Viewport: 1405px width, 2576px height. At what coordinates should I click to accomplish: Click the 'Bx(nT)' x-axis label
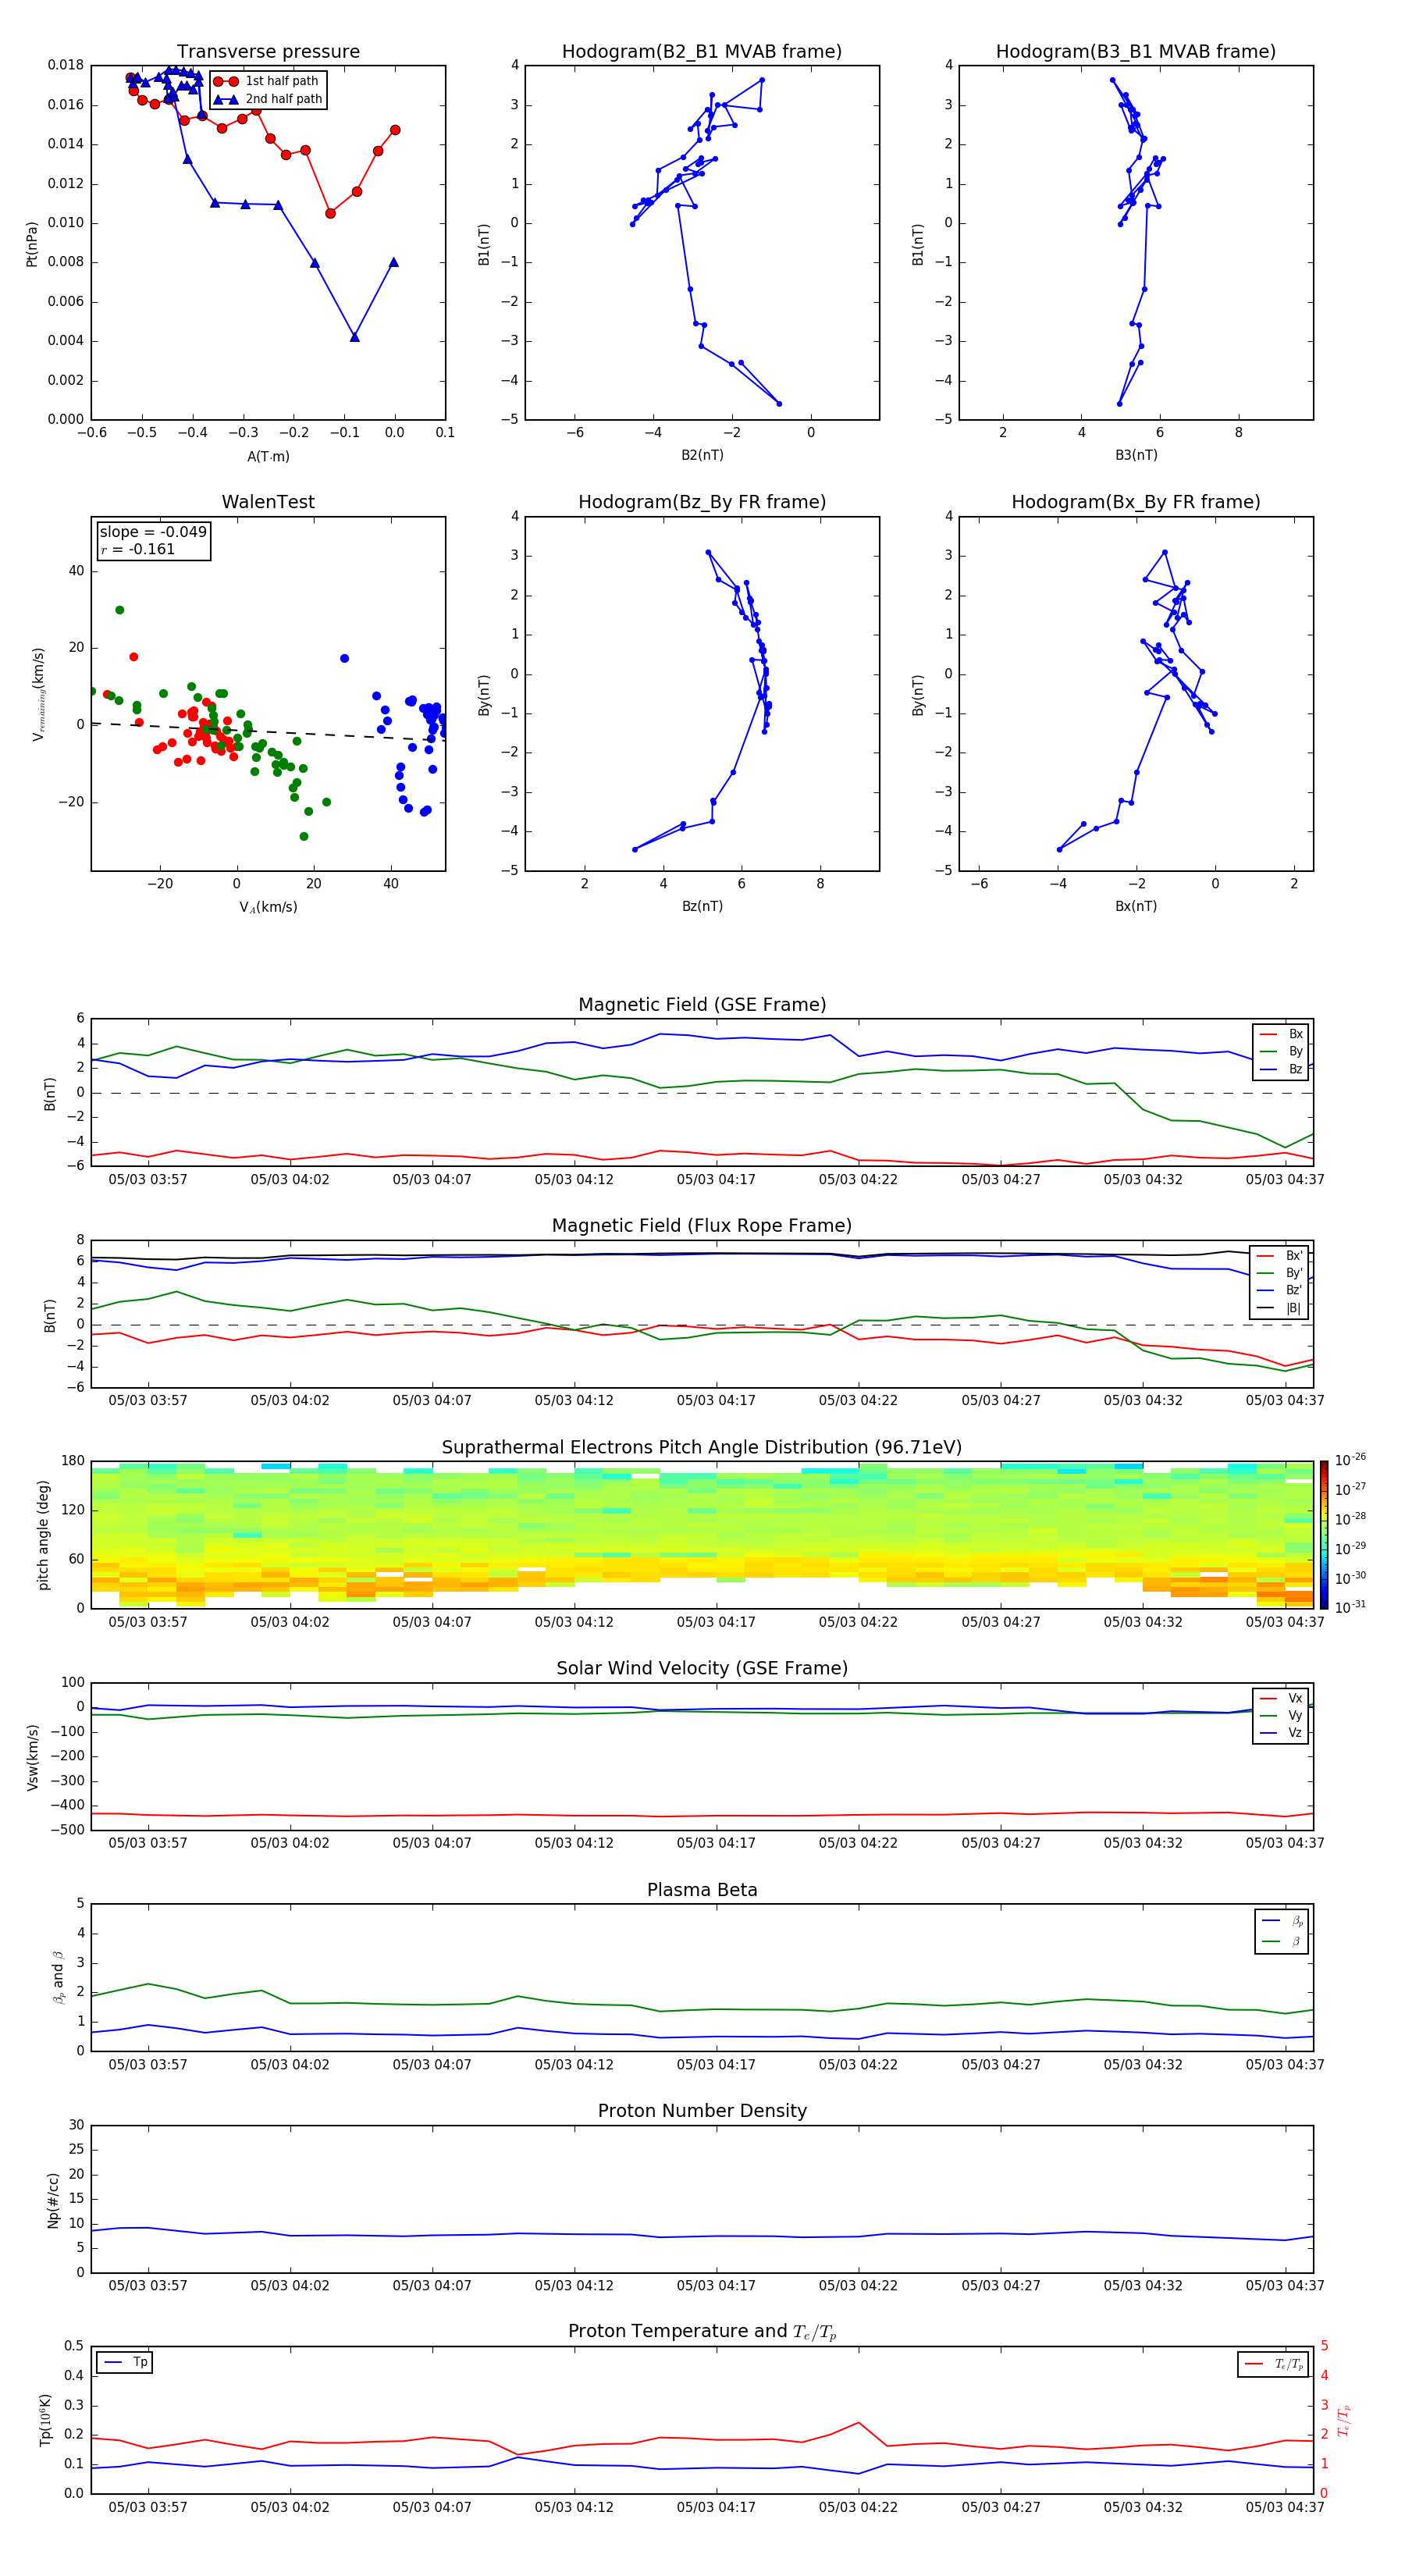point(1136,906)
